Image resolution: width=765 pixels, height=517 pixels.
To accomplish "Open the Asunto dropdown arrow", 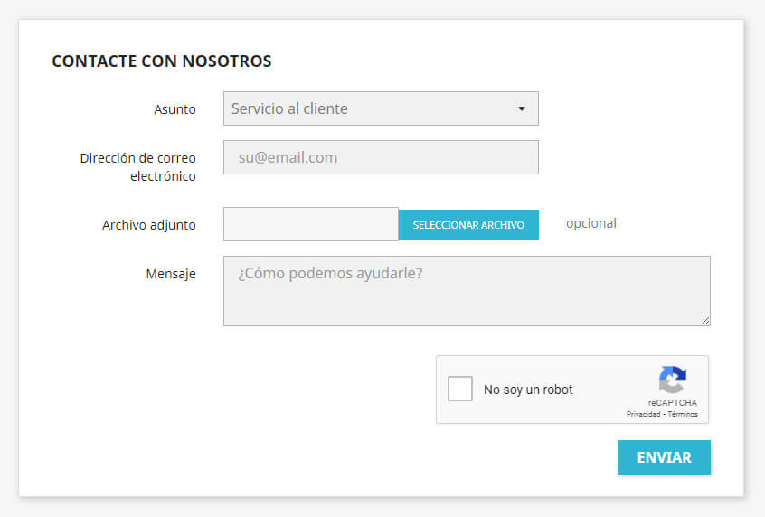I will coord(522,108).
